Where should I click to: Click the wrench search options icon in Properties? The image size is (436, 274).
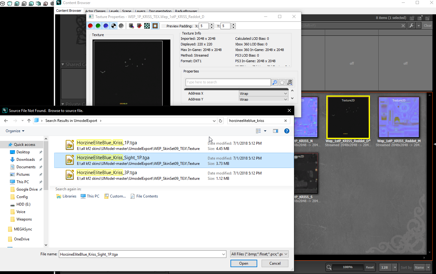[x=290, y=82]
